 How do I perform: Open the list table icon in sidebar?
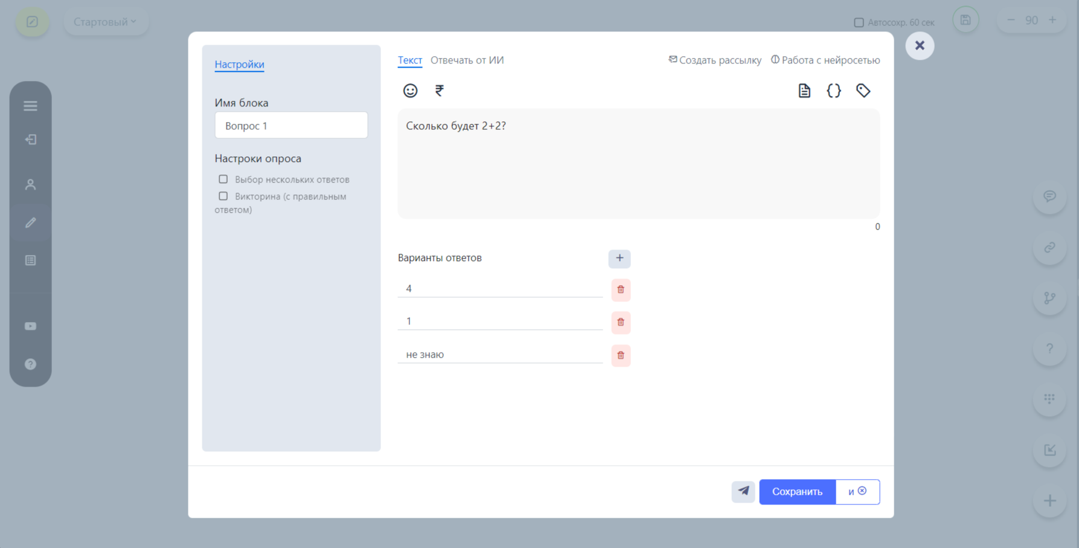30,260
